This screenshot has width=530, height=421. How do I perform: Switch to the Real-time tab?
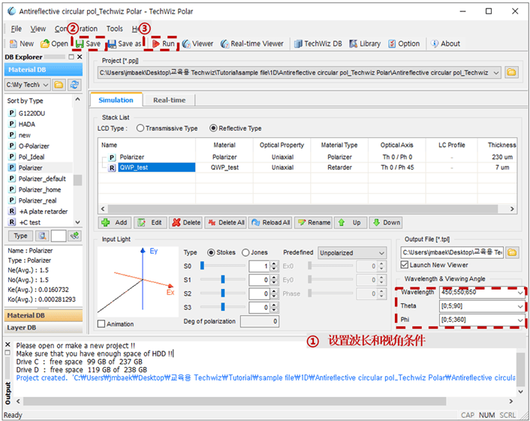(169, 100)
